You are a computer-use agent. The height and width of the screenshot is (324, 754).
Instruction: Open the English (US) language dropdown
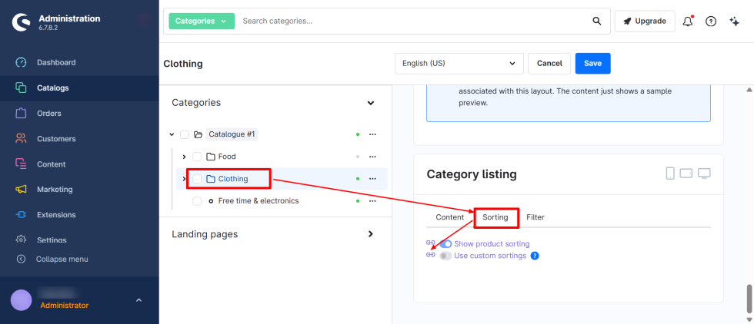click(459, 64)
